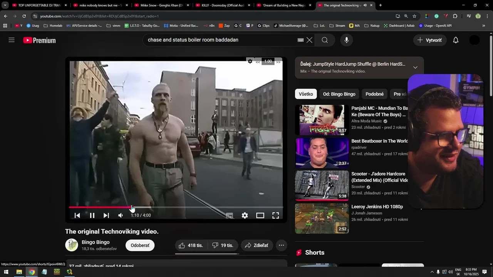Show more bookmarks with the chevron
The height and width of the screenshot is (277, 493).
pyautogui.click(x=484, y=26)
